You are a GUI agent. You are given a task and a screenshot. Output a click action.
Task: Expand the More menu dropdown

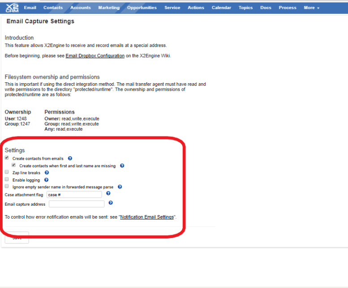(311, 8)
